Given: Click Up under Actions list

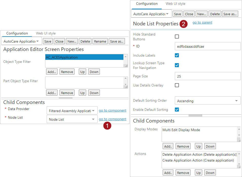Looking at the screenshot, I should [x=198, y=173].
